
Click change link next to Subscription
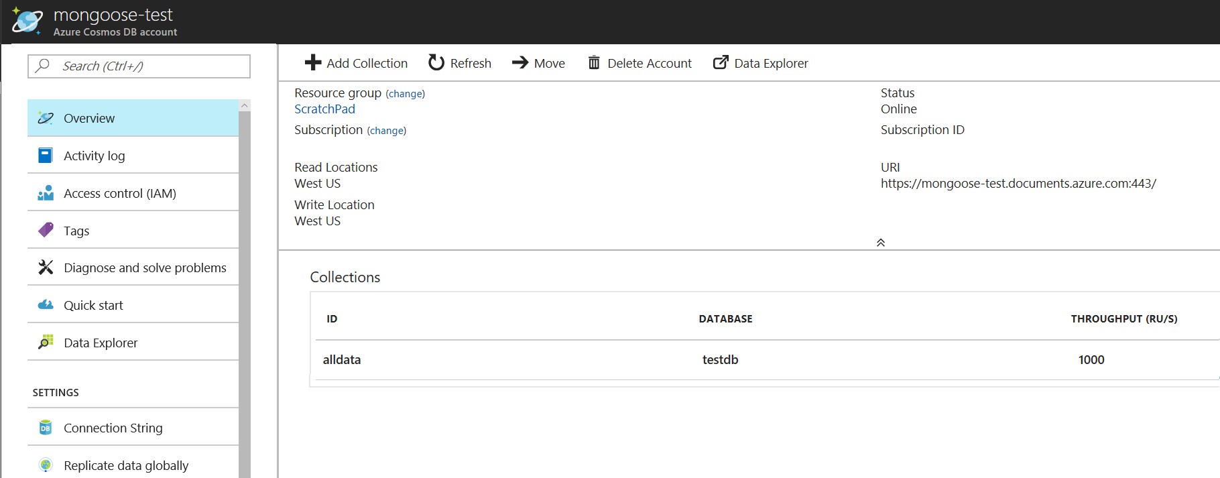(387, 131)
